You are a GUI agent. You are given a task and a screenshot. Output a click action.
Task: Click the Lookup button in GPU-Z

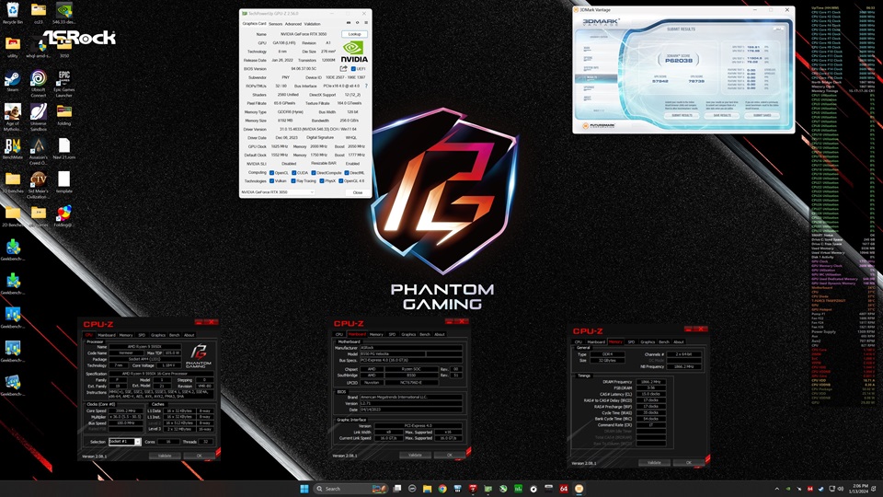[354, 34]
